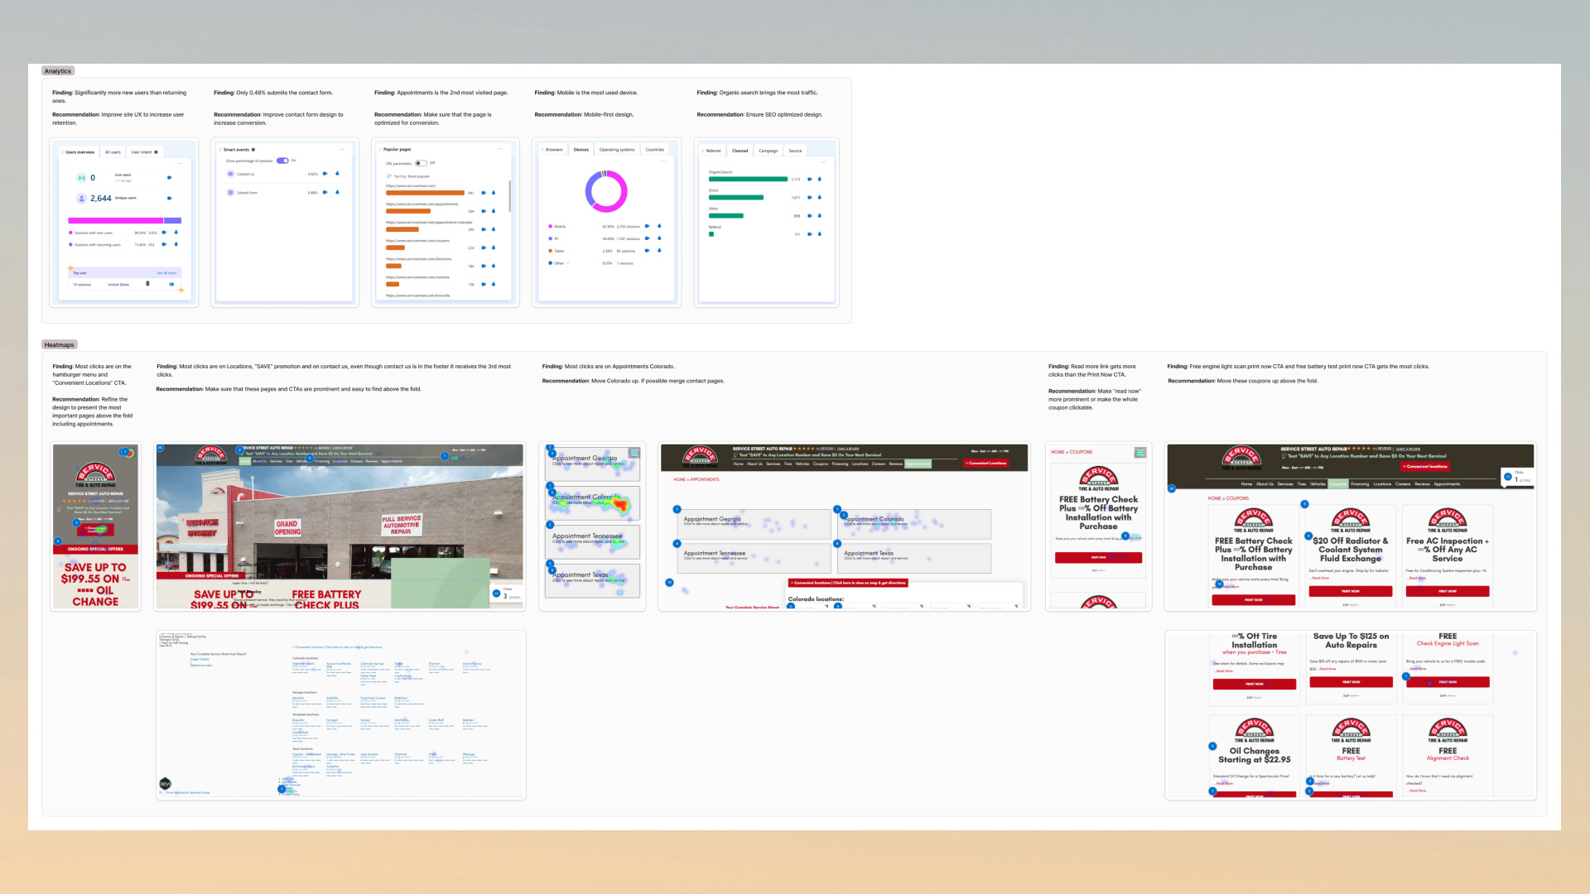Open the All users tab
The image size is (1590, 894).
pos(113,152)
